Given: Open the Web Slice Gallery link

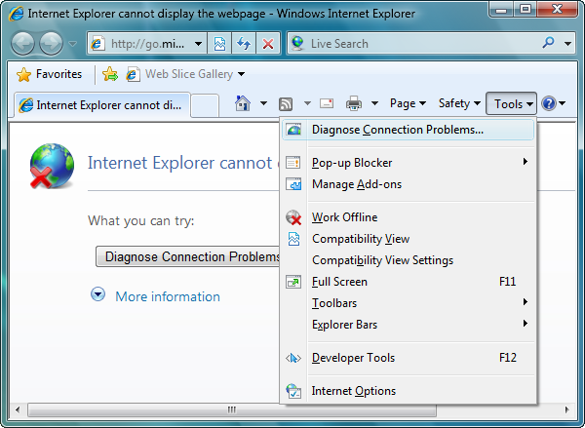Looking at the screenshot, I should point(189,74).
